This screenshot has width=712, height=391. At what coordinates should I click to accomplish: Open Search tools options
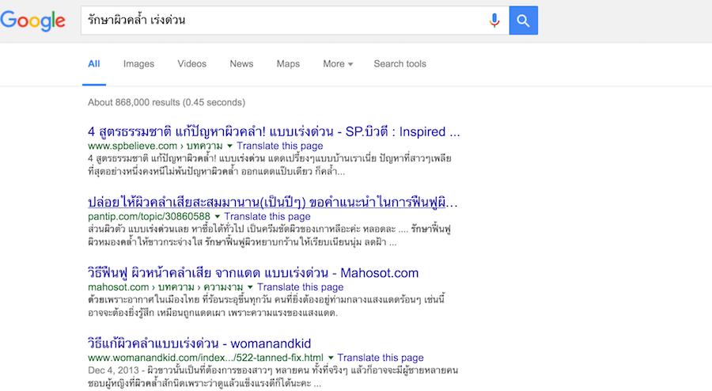(x=400, y=64)
